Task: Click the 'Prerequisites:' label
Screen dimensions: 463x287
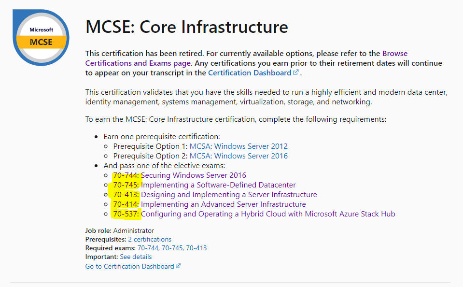Action: 106,240
